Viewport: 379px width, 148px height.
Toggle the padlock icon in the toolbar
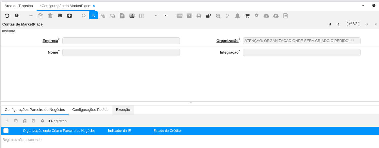click(209, 16)
